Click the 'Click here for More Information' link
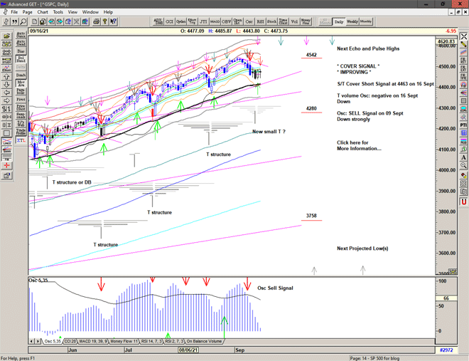 pos(358,145)
